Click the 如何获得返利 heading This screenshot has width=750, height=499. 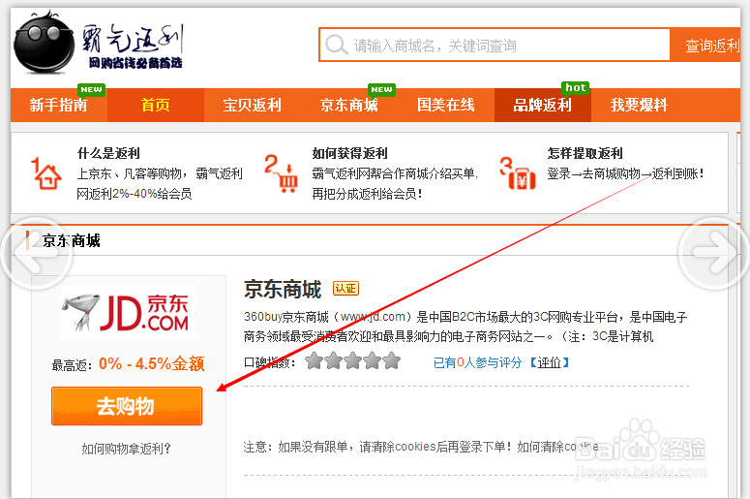tap(349, 153)
